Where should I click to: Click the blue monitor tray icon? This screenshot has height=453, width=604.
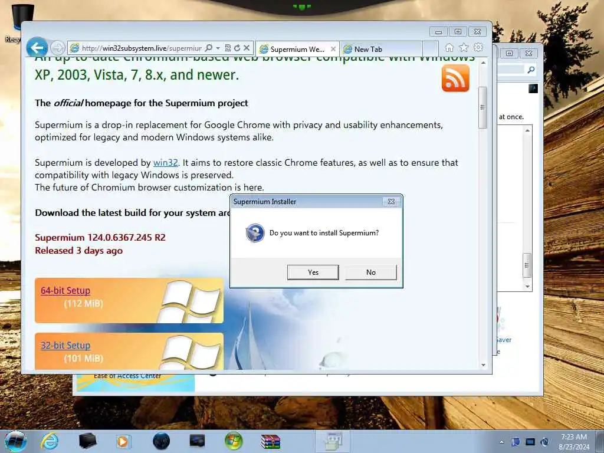pyautogui.click(x=530, y=442)
